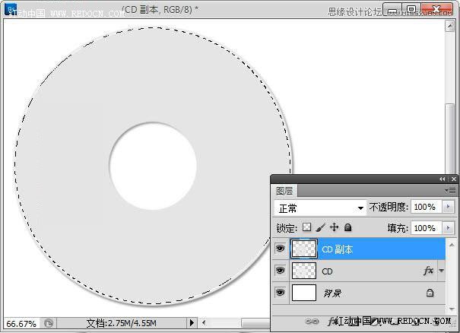The height and width of the screenshot is (333, 460).
Task: Expand the CD layer effects list arrow
Action: pyautogui.click(x=441, y=270)
